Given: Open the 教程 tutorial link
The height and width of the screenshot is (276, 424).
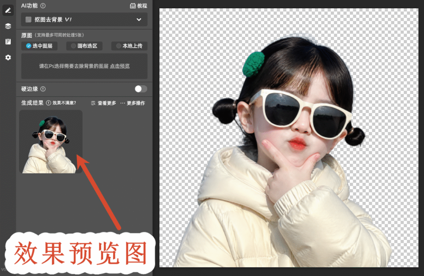Looking at the screenshot, I should point(138,6).
